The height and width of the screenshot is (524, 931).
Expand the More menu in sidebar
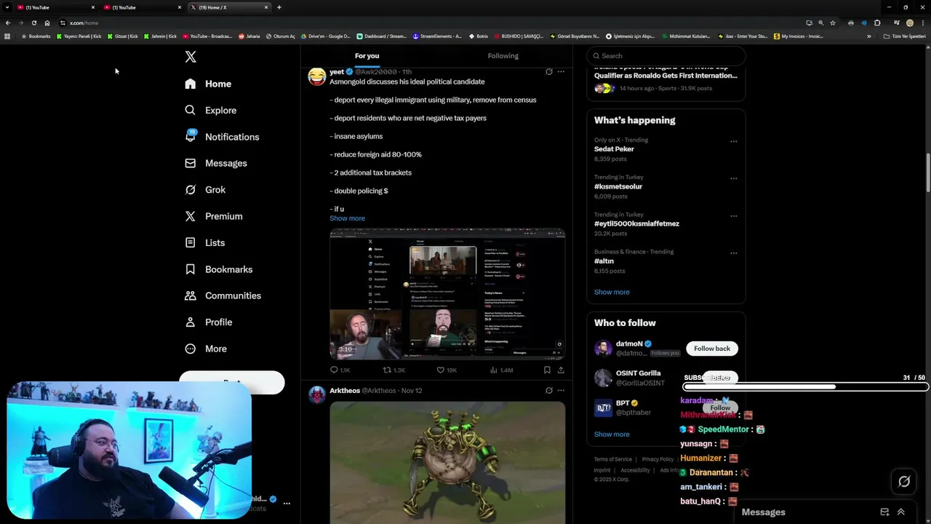coord(206,349)
